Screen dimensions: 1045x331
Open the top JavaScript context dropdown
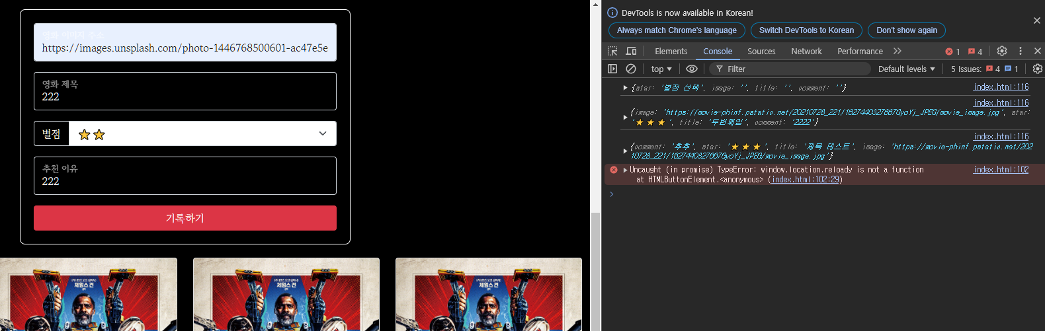click(661, 69)
